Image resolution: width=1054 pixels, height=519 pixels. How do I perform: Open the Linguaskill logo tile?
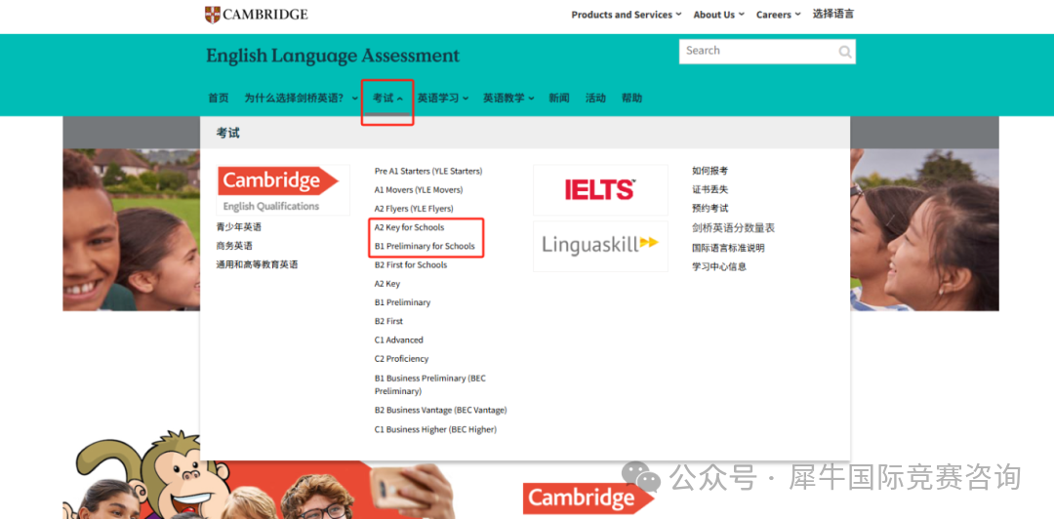click(x=600, y=245)
